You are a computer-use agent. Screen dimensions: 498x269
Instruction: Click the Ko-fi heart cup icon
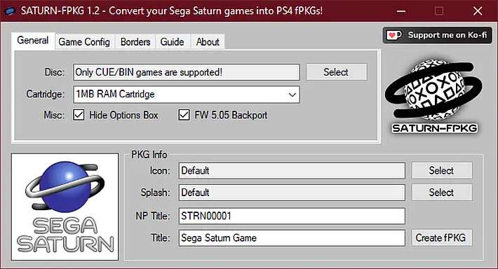393,35
